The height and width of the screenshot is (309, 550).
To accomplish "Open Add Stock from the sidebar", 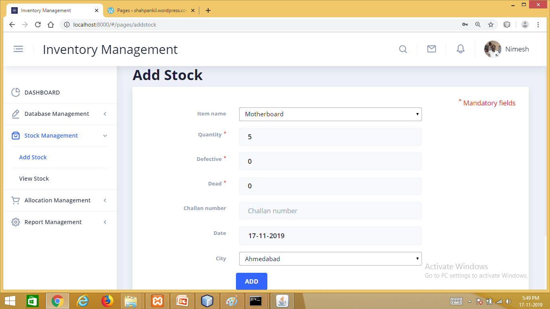I will coord(33,157).
